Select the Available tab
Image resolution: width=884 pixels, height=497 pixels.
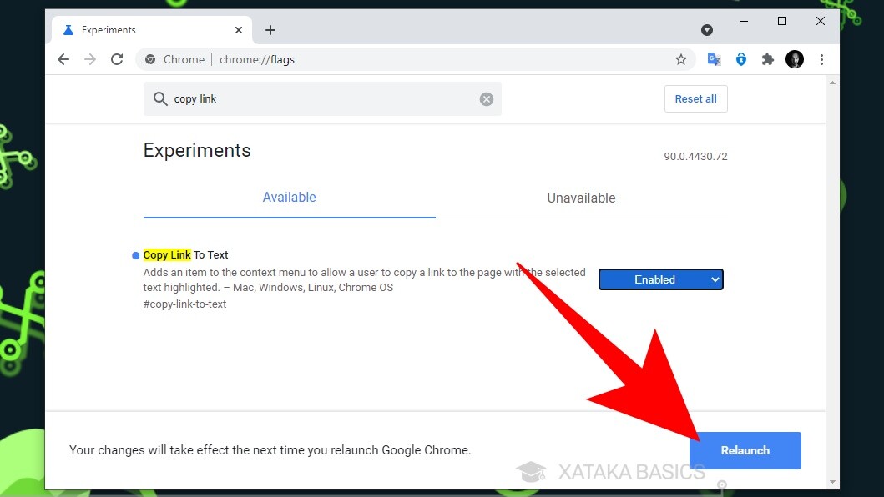coord(289,197)
